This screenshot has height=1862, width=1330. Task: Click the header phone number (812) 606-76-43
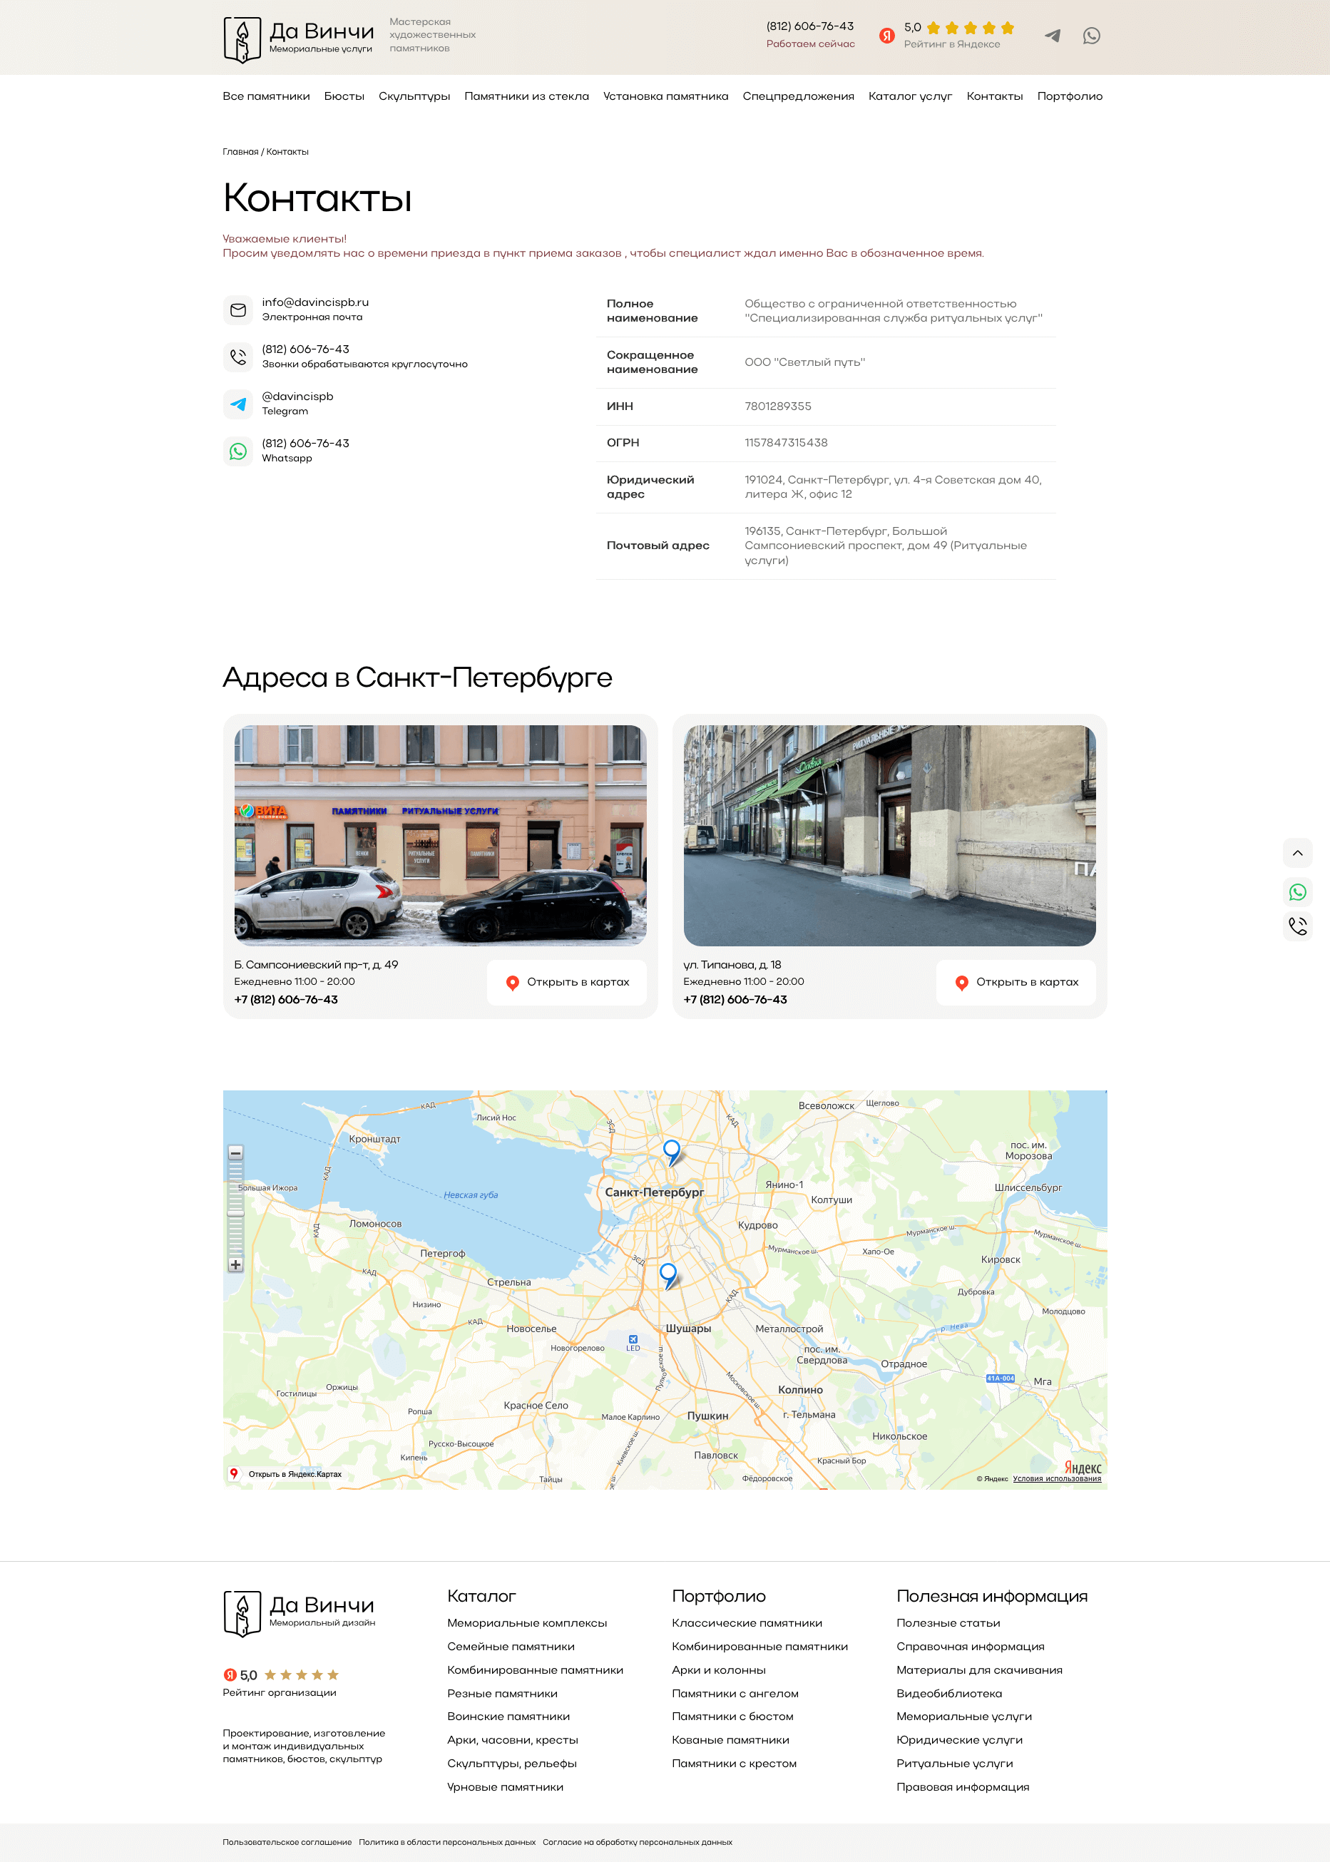click(809, 26)
